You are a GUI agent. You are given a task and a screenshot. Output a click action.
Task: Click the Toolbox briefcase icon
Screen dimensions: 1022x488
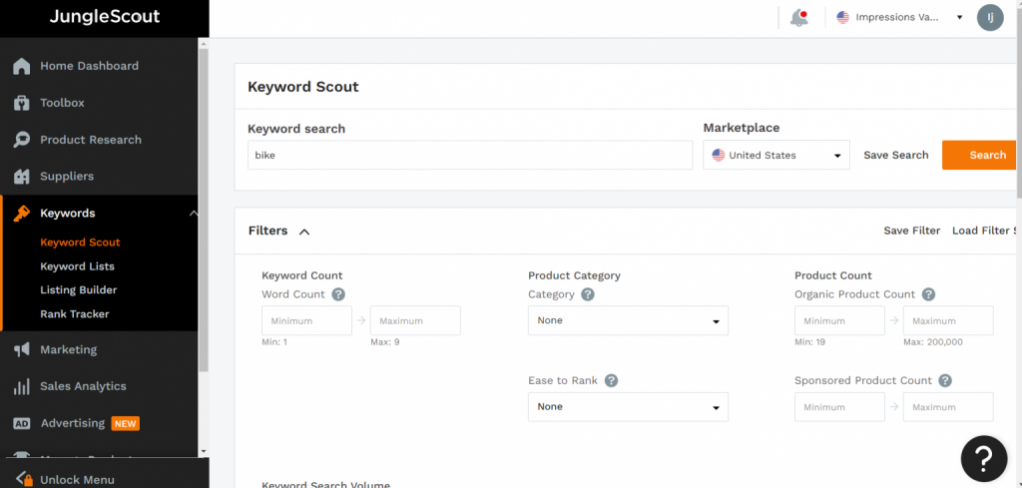coord(21,103)
